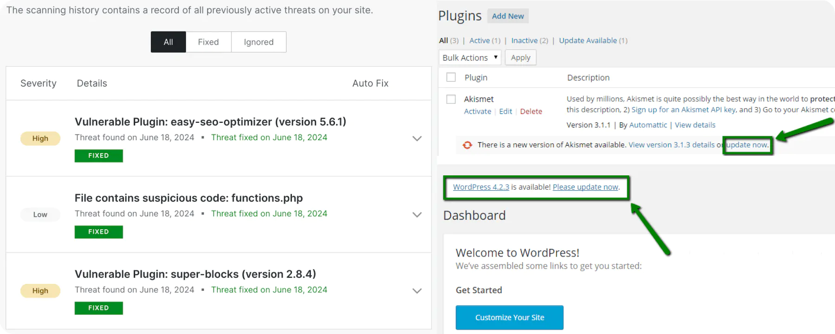This screenshot has width=835, height=334.
Task: Click the FIXED badge under easy-seo-optimizer
Action: (x=98, y=156)
